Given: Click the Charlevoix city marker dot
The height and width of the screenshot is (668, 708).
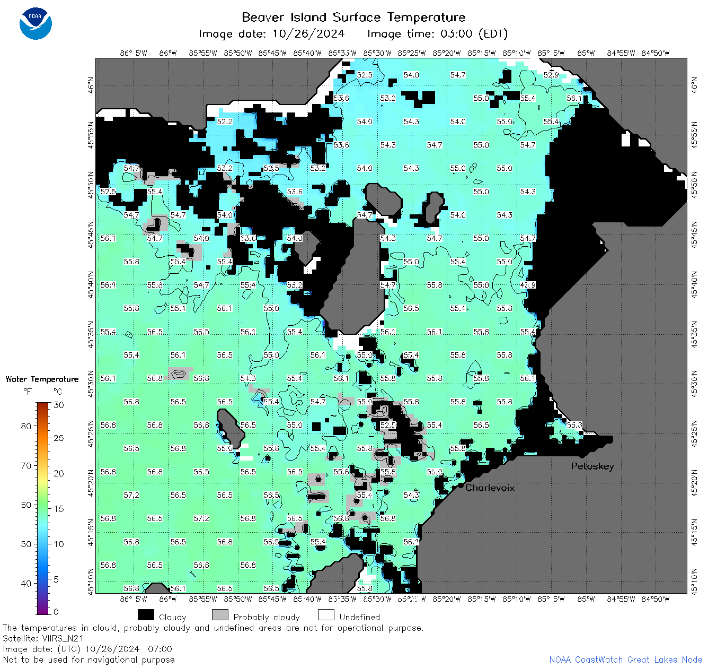Looking at the screenshot, I should [461, 485].
